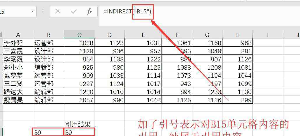The image size is (300, 136).
Task: Click the formula bar drag handle dots
Action: 43,12
